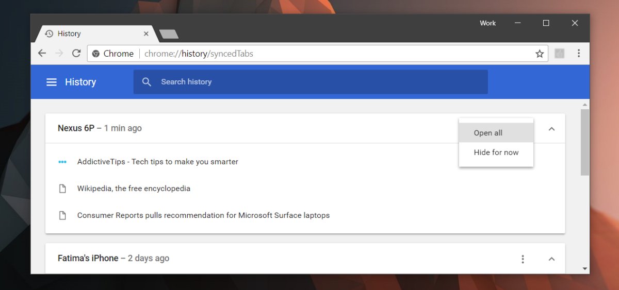Viewport: 619px width, 290px height.
Task: Click the Work profile button
Action: coord(487,23)
